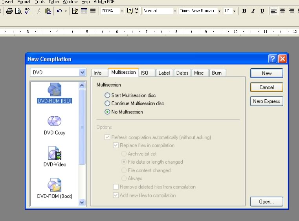The image size is (299, 221).
Task: Open the DVD disc type dropdown
Action: tap(82, 72)
